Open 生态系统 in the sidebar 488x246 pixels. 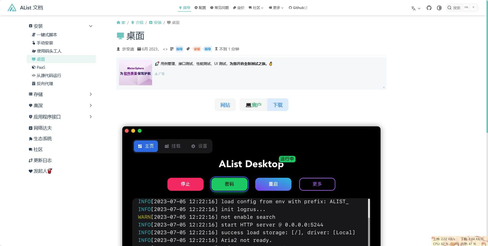[40, 139]
